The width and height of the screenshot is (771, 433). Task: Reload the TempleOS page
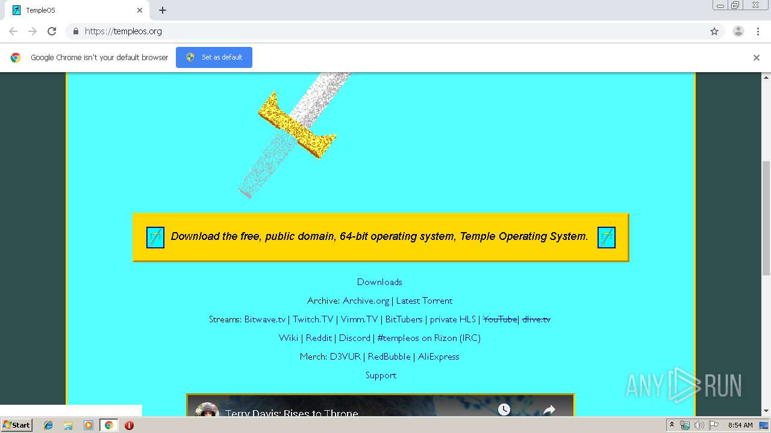tap(52, 31)
